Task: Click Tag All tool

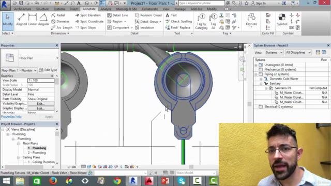Action: point(214,21)
